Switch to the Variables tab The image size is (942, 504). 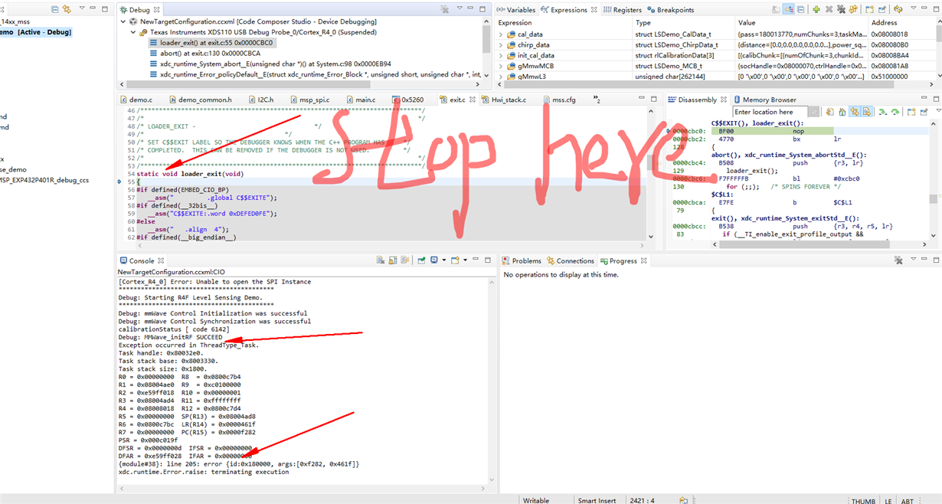[515, 10]
